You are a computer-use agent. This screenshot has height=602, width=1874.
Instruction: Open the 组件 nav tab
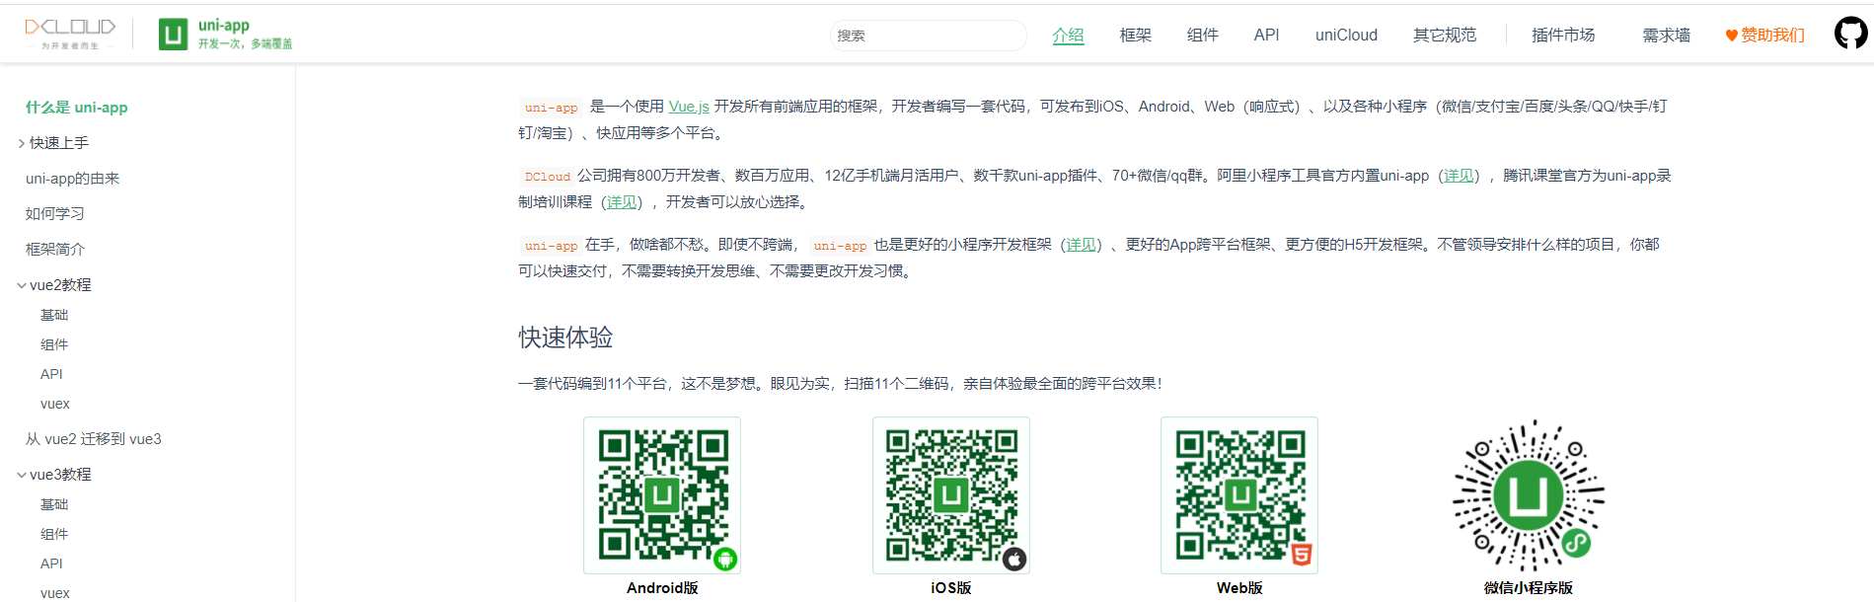coord(1203,36)
